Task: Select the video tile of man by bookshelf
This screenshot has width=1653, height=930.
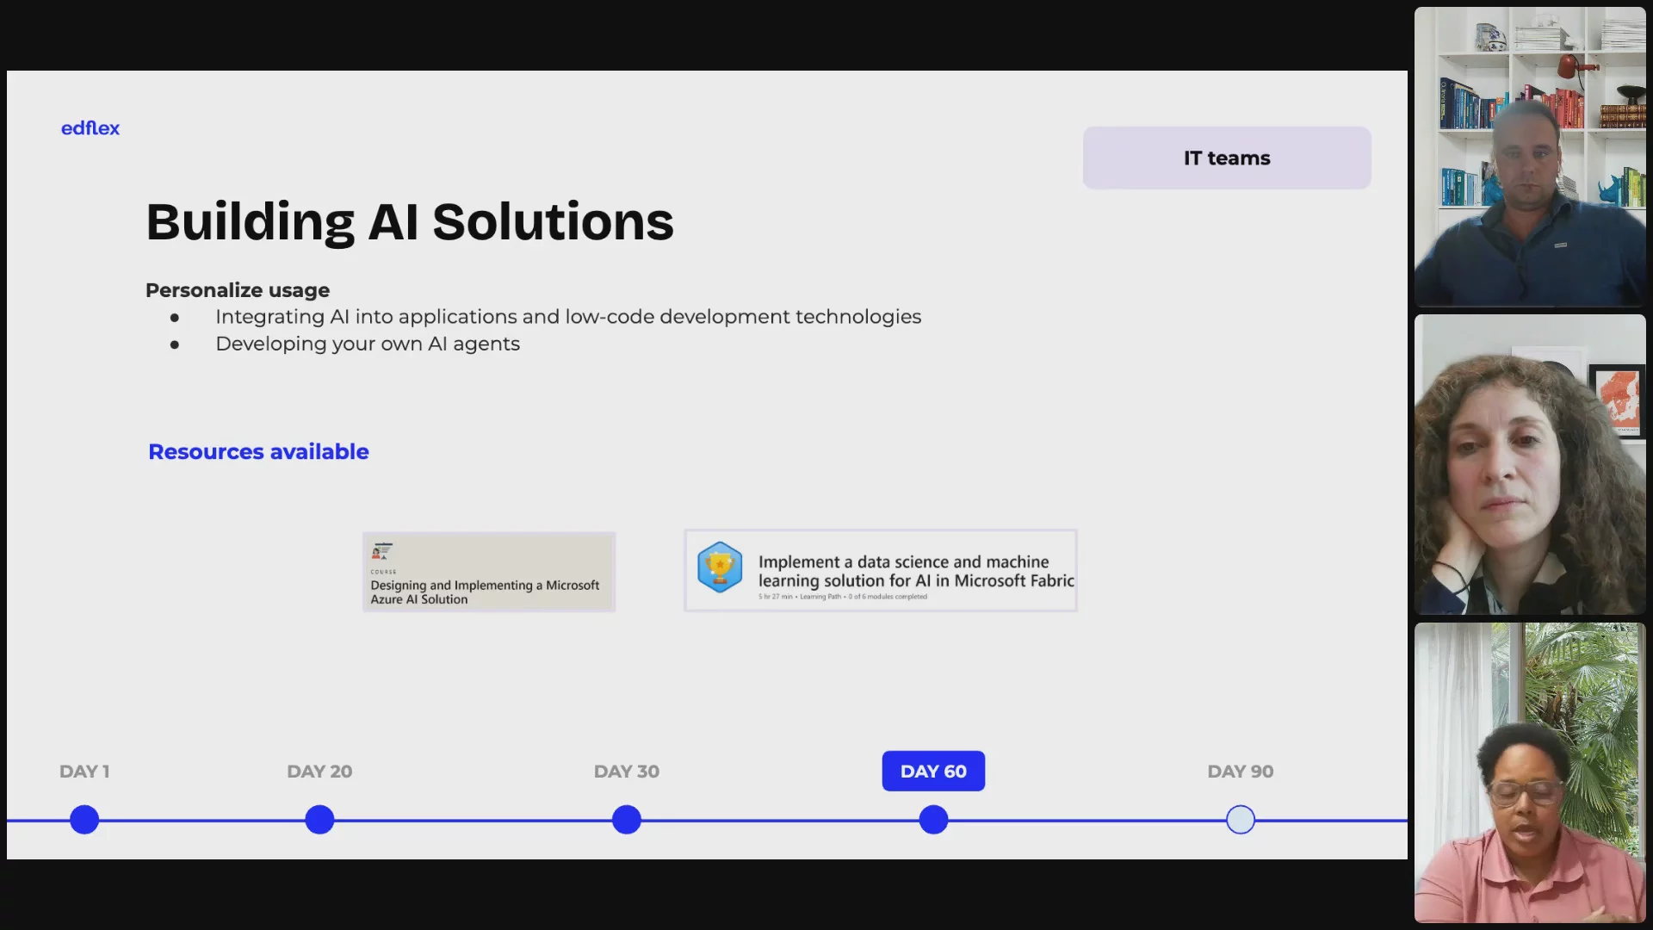Action: (1530, 157)
